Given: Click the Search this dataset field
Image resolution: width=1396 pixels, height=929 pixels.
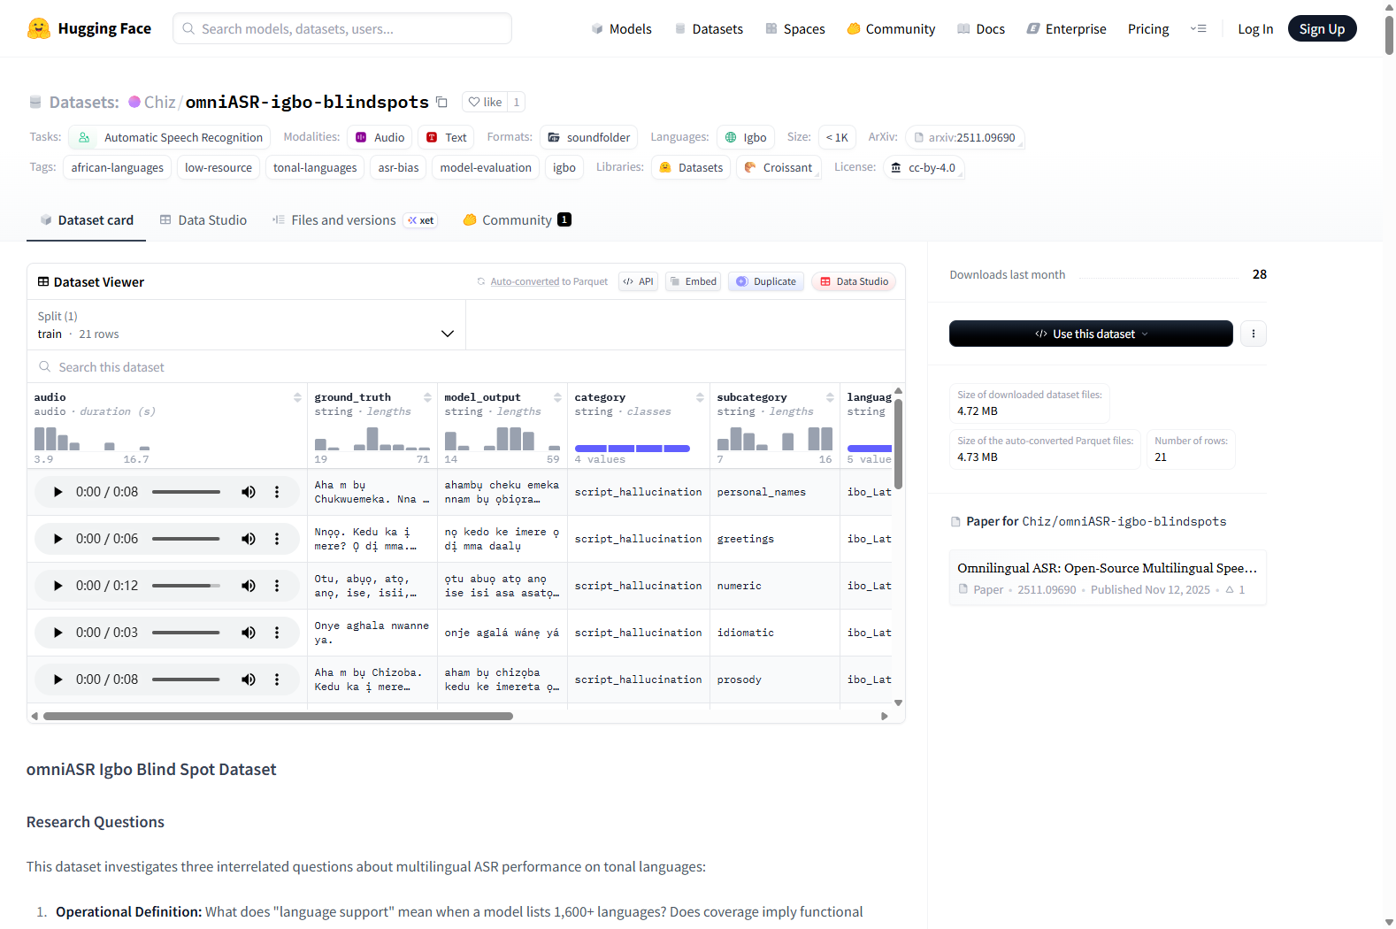Looking at the screenshot, I should [466, 367].
